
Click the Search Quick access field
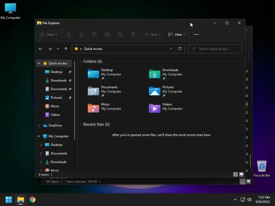[x=215, y=49]
